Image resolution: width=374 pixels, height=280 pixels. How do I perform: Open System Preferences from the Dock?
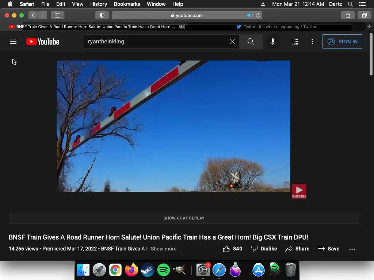tap(203, 270)
